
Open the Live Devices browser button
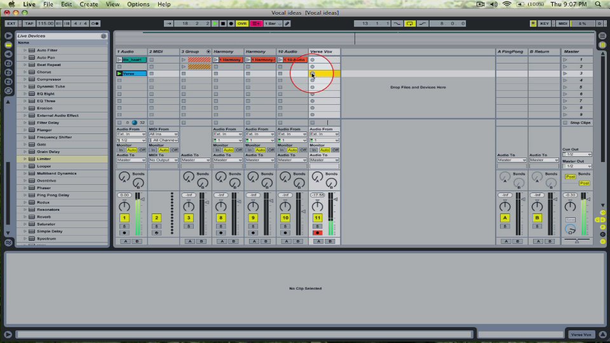click(8, 44)
